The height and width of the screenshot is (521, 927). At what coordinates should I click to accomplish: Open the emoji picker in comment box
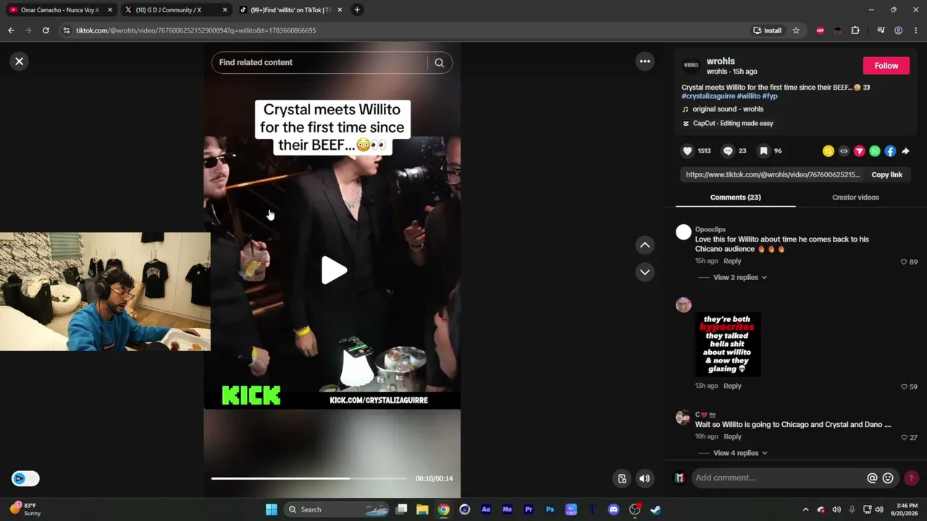pos(888,478)
